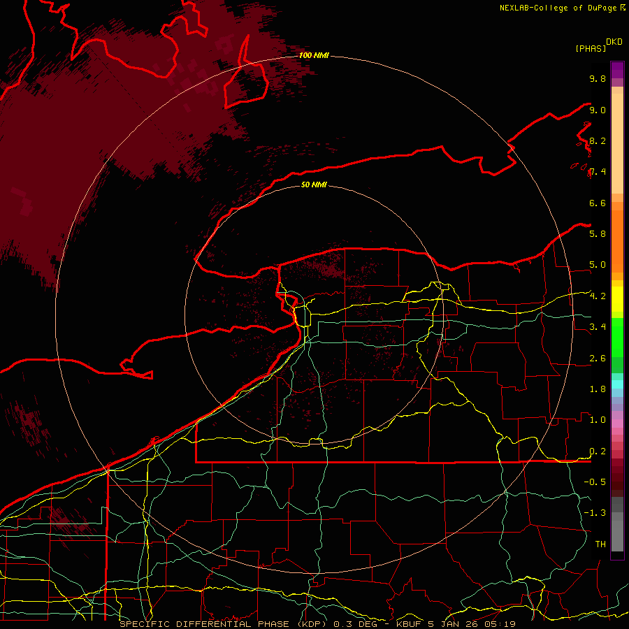Click the 1.8 scale value
The height and width of the screenshot is (629, 629).
tap(598, 389)
